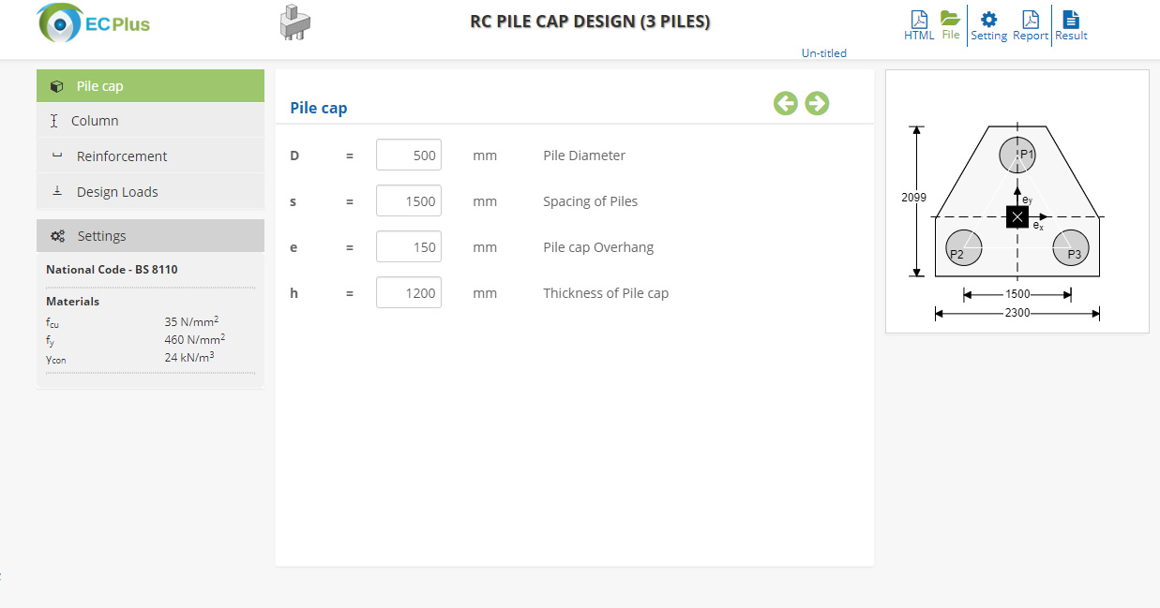Select the Pile cap sidebar tab
The image size is (1160, 608).
click(x=150, y=86)
